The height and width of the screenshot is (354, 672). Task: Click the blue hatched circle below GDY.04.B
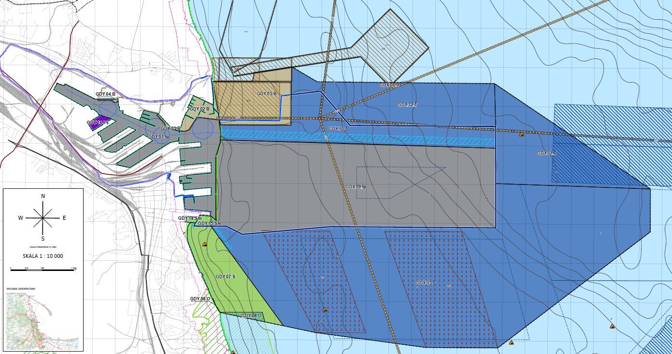click(x=107, y=109)
